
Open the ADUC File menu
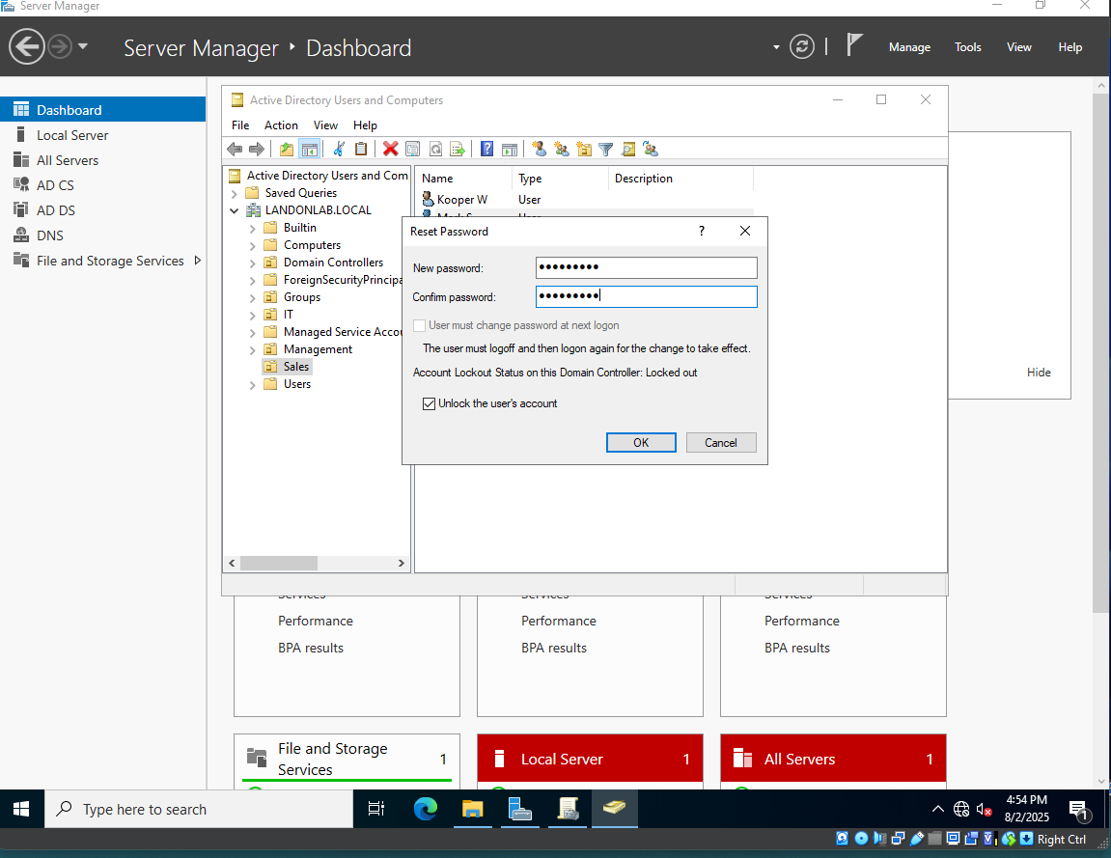pyautogui.click(x=240, y=125)
